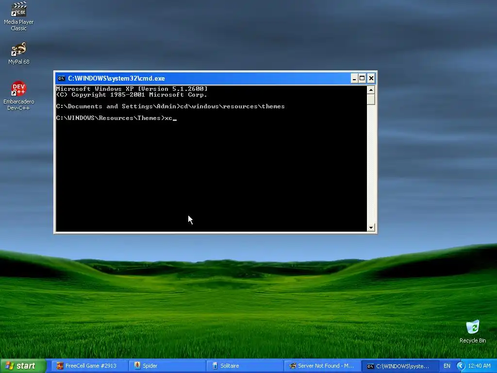This screenshot has width=497, height=373.
Task: Click the cmd.exe title bar system icon
Action: click(62, 78)
